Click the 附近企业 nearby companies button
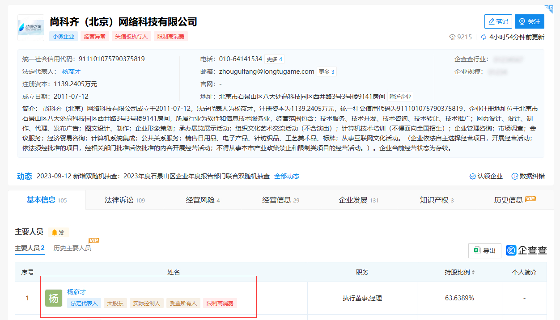Image resolution: width=560 pixels, height=320 pixels. tap(400, 97)
